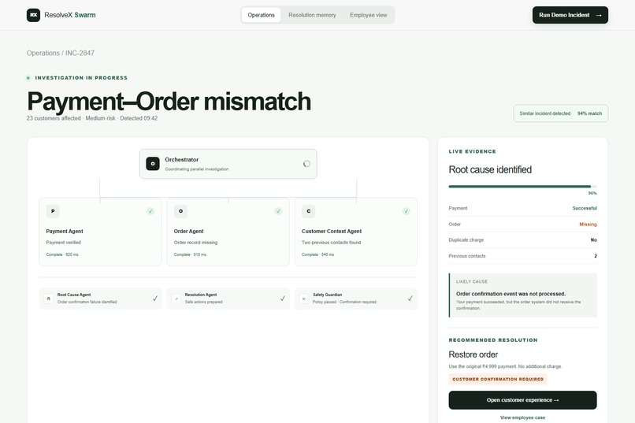Click the Duplicate charge No row
The height and width of the screenshot is (423, 635).
(x=522, y=240)
